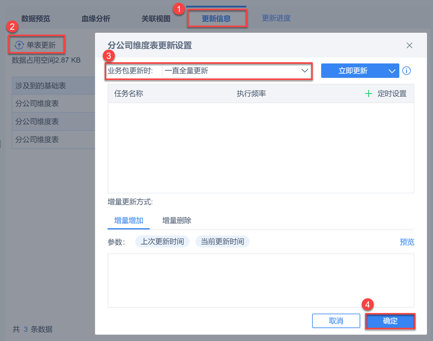This screenshot has width=433, height=341.
Task: Click the 涉及到的基础表 header
Action: 41,86
